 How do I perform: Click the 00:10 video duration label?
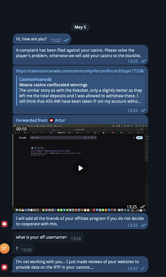click(21, 129)
